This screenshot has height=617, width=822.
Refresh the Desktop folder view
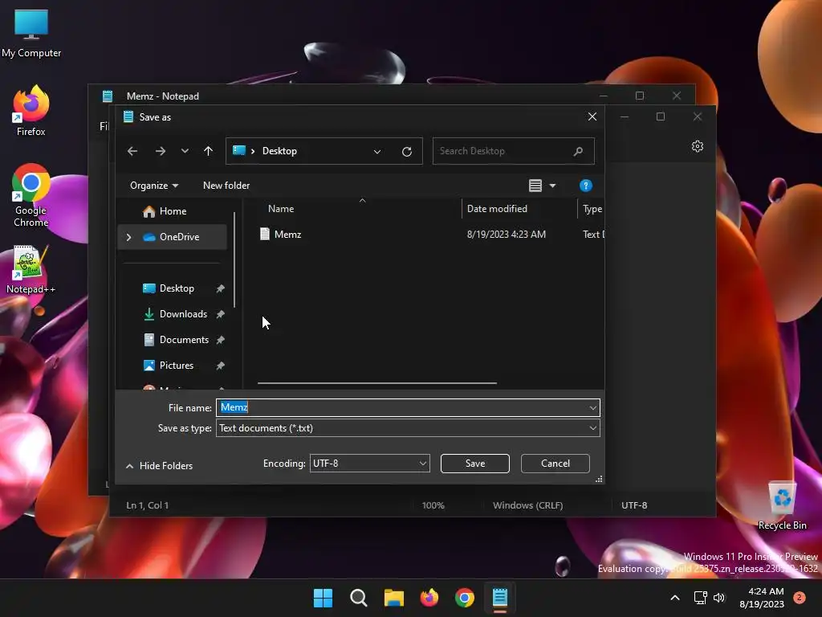coord(407,152)
